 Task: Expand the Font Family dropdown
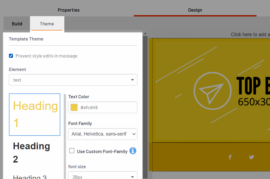[103, 134]
